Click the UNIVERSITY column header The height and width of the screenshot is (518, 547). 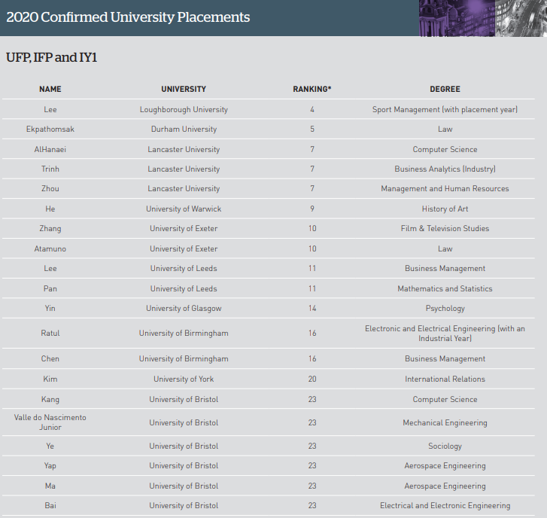click(184, 89)
